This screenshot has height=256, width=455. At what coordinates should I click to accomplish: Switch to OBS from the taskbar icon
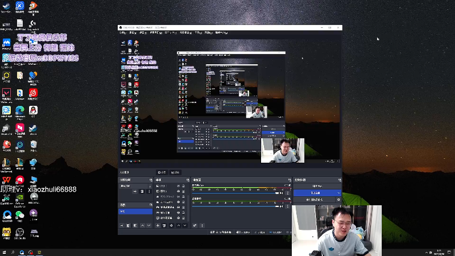[x=31, y=253]
